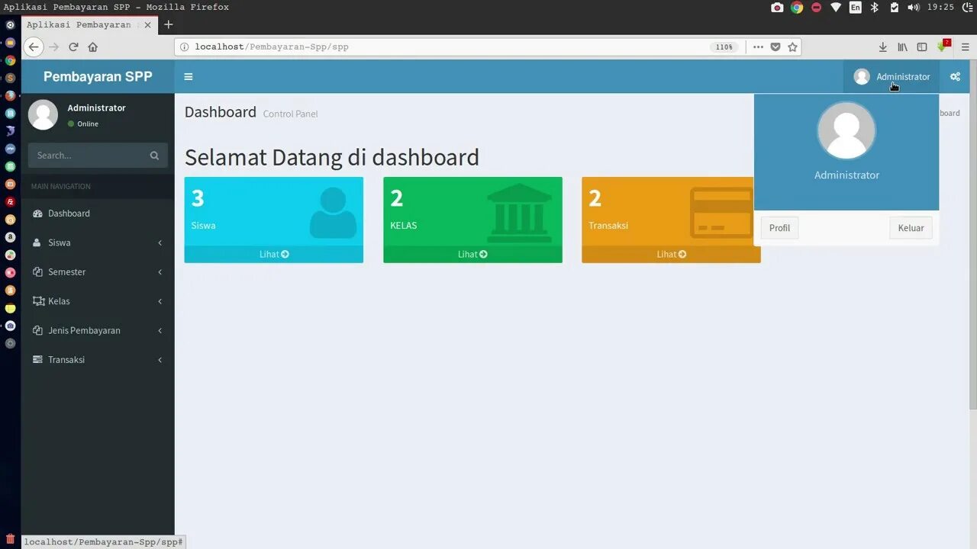Close the Administrator user dropdown in the navbar
Screen dimensions: 977x549
(x=892, y=76)
